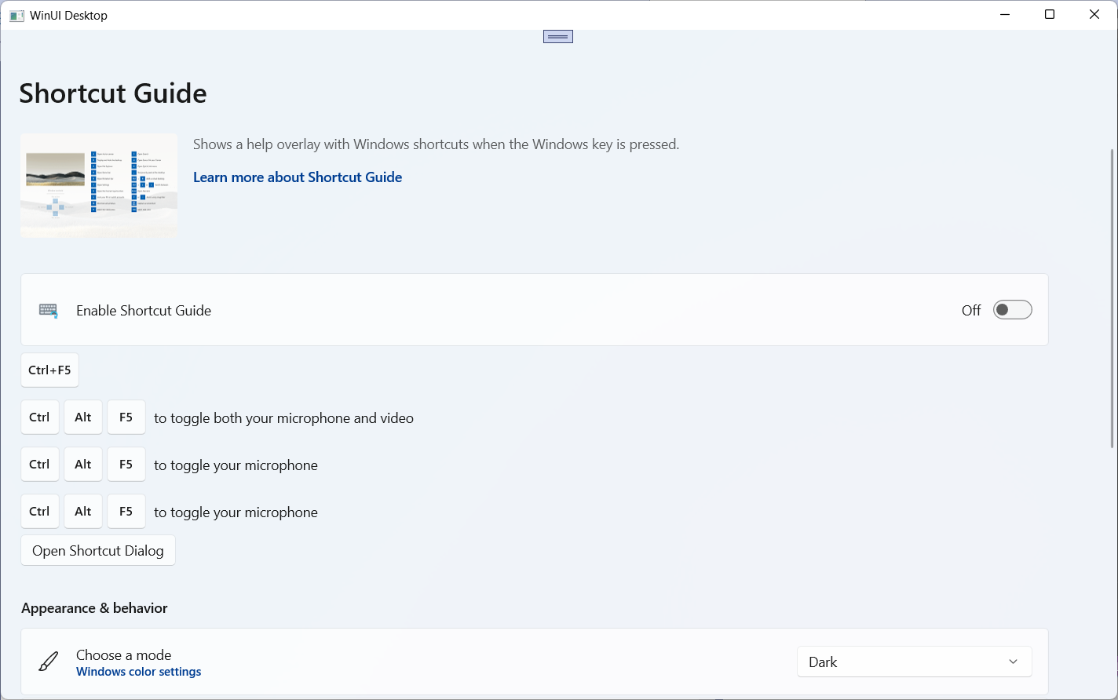This screenshot has height=700, width=1118.
Task: Click F5 key in microphone and video row
Action: 126,417
